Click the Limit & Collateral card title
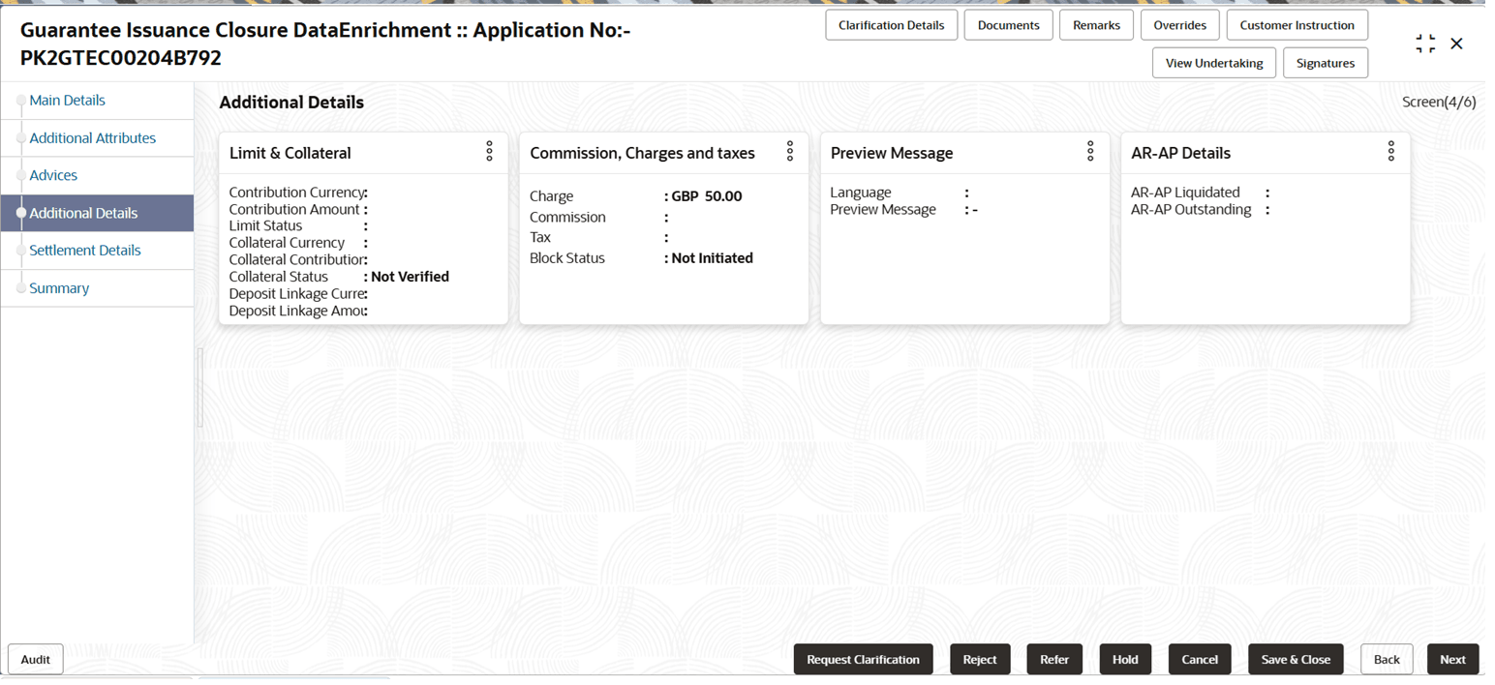Screen dimensions: 1495x685 [290, 153]
